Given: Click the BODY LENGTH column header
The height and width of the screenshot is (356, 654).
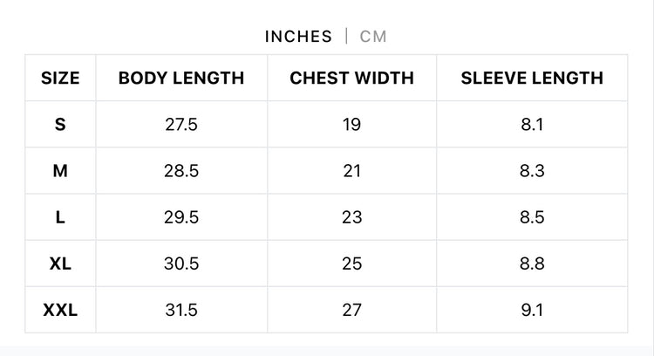Looking at the screenshot, I should 181,78.
